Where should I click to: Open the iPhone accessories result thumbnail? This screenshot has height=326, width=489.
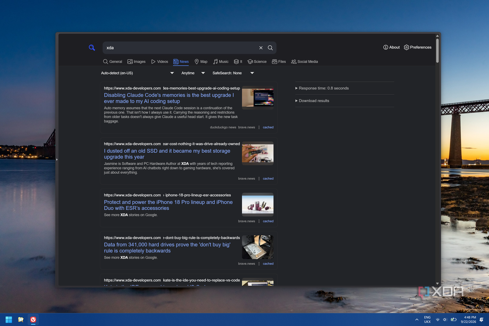(x=257, y=204)
